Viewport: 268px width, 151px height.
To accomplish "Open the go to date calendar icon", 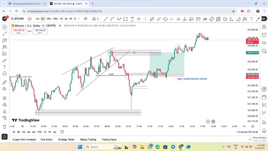I will [x=62, y=132].
